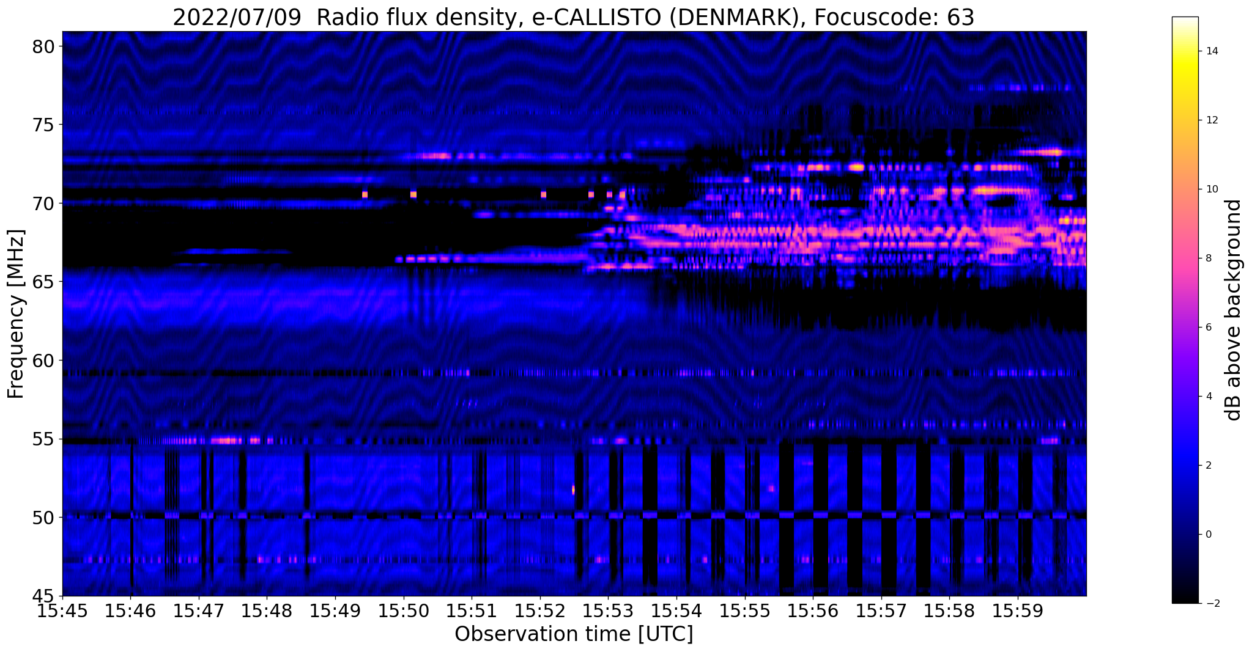Screen dimensions: 1252x652
Task: Click the 60 MHz frequency tick label
Action: pyautogui.click(x=43, y=361)
